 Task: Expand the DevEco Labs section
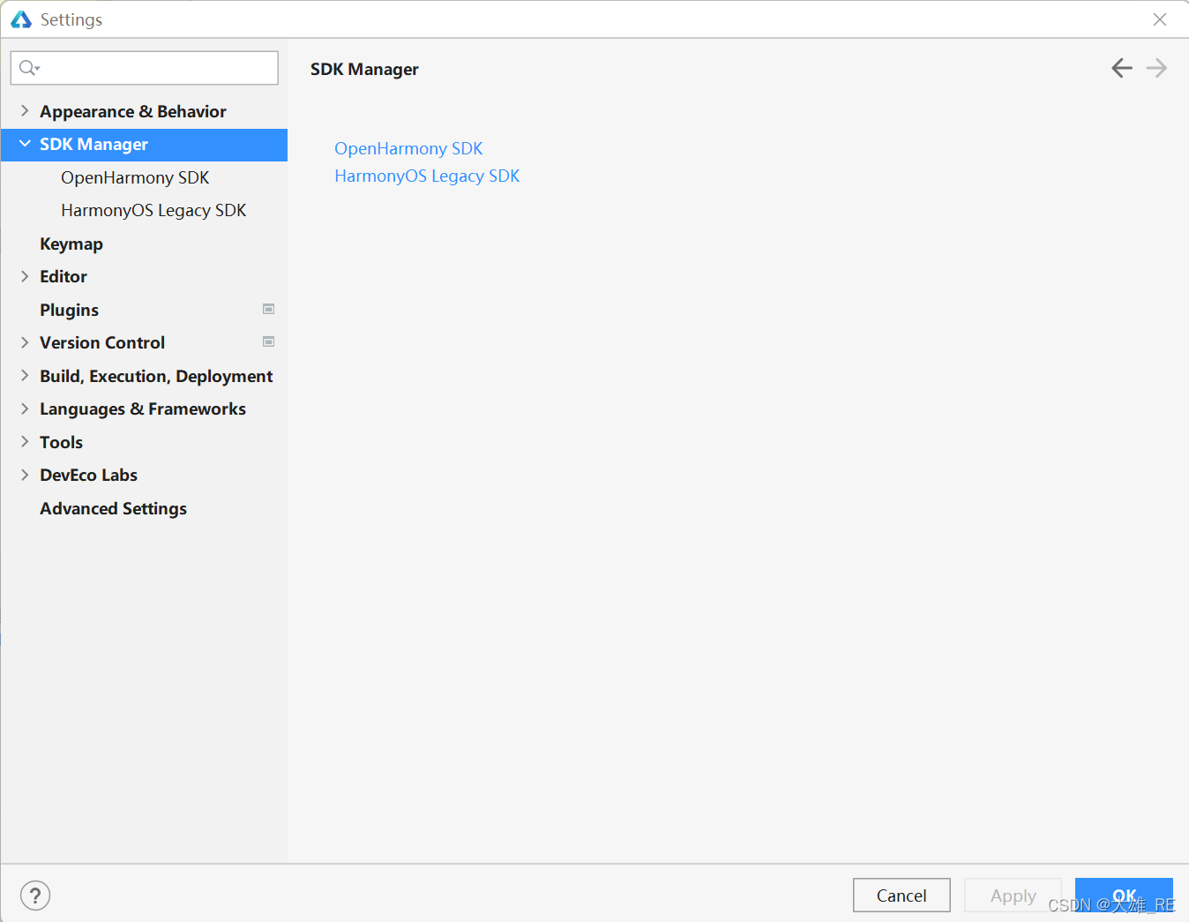pyautogui.click(x=25, y=475)
